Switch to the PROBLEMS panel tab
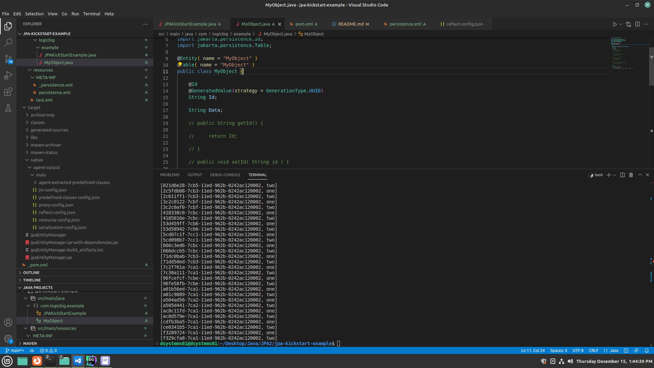 tap(170, 175)
